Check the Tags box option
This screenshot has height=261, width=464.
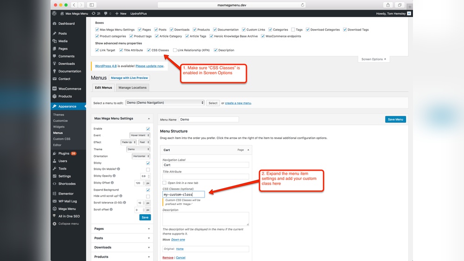[x=293, y=30]
